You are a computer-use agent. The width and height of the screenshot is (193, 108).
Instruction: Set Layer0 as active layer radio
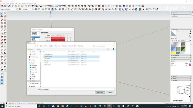click(x=172, y=65)
